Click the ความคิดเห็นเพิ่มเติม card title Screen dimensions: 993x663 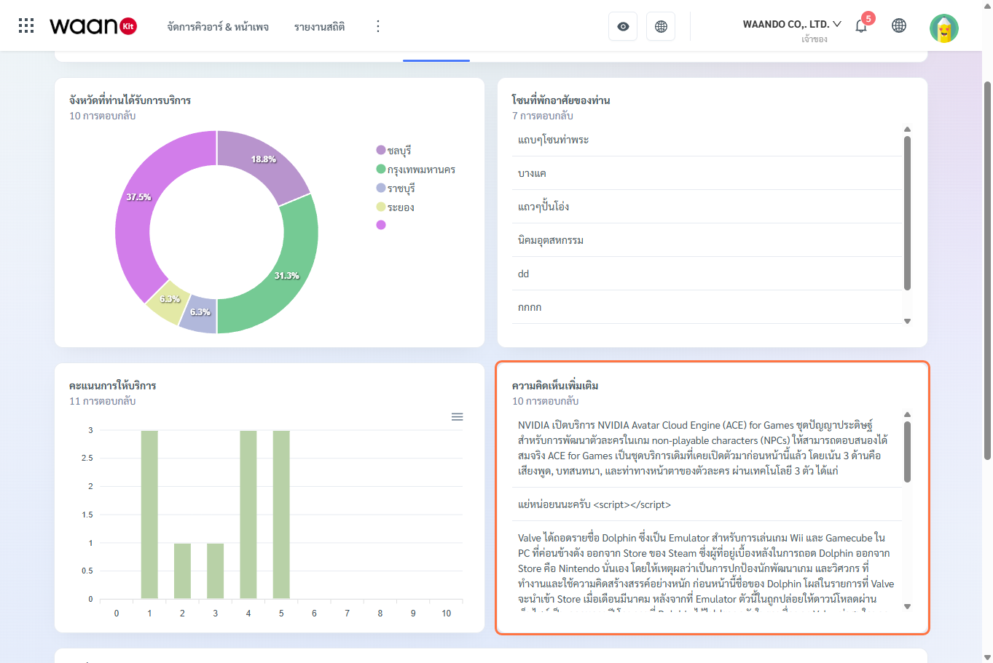(x=555, y=386)
